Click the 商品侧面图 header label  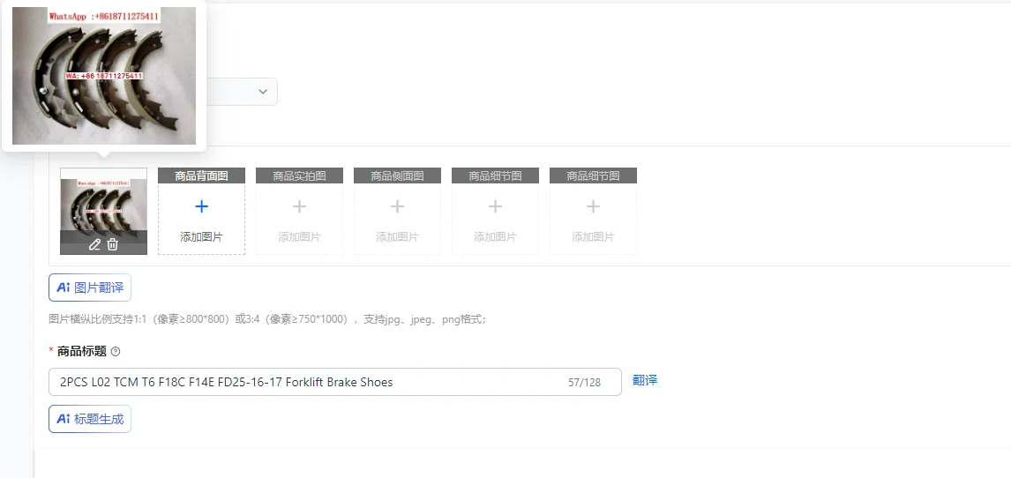pos(397,176)
